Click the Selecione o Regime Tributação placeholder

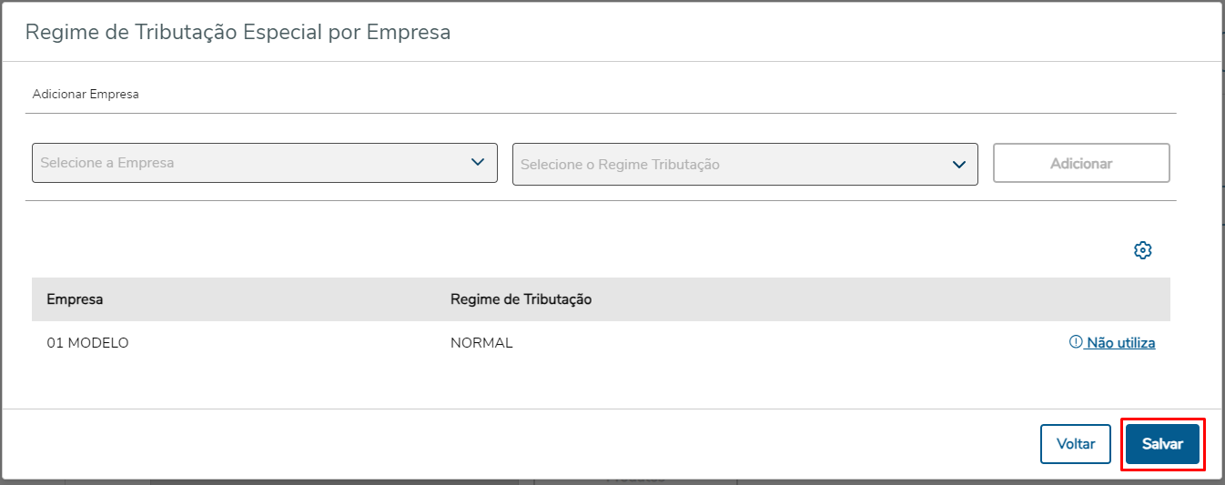click(620, 165)
